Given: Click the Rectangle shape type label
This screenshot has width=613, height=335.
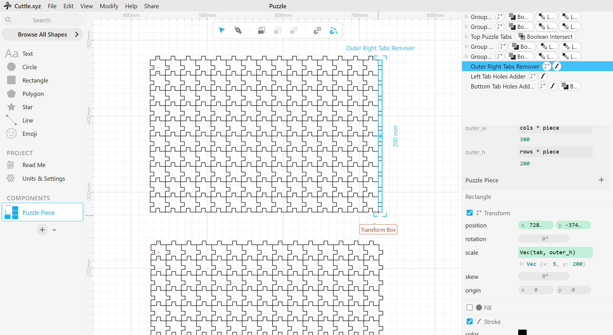Looking at the screenshot, I should pos(478,197).
